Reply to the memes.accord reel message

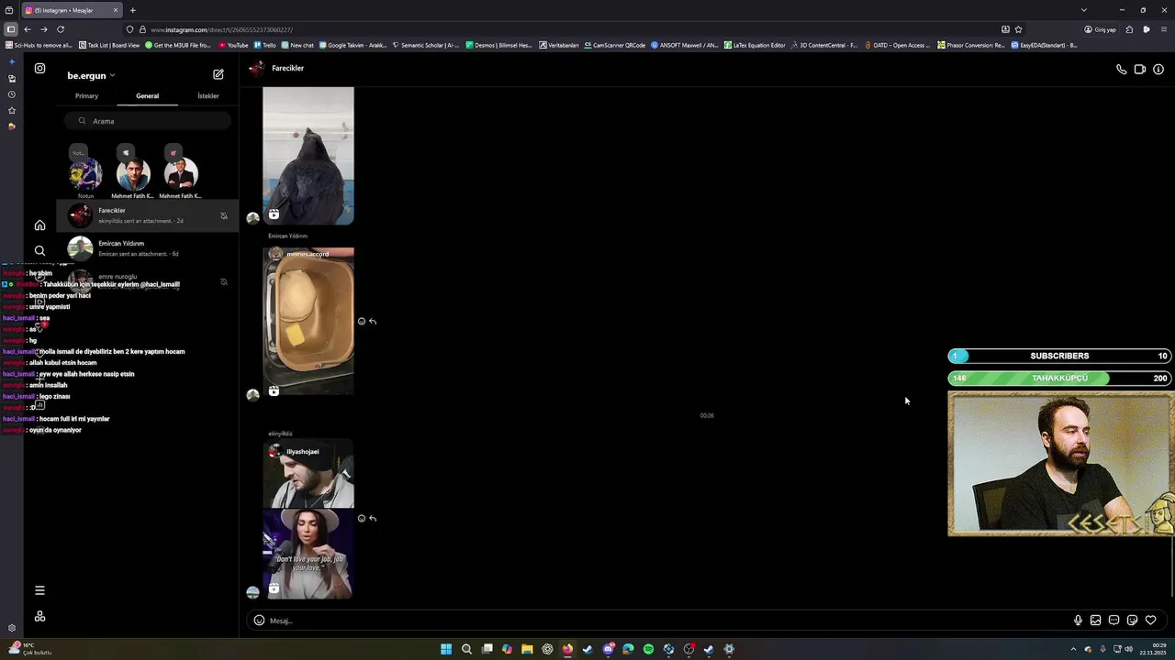[x=373, y=322]
